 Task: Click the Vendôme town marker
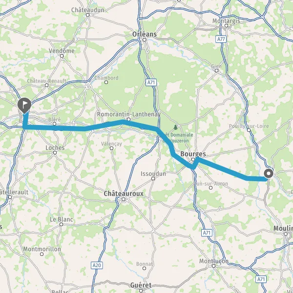62,56
